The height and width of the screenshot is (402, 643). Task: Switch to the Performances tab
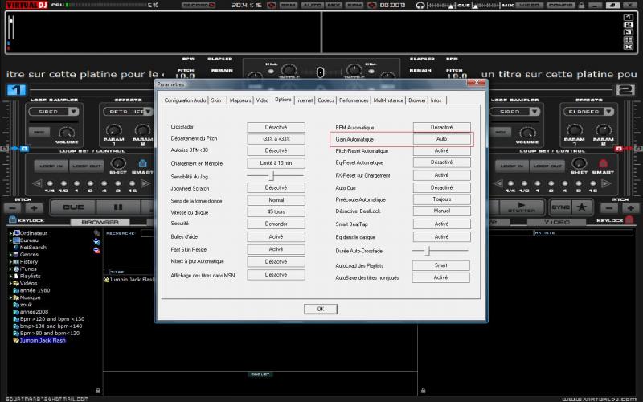pyautogui.click(x=354, y=100)
